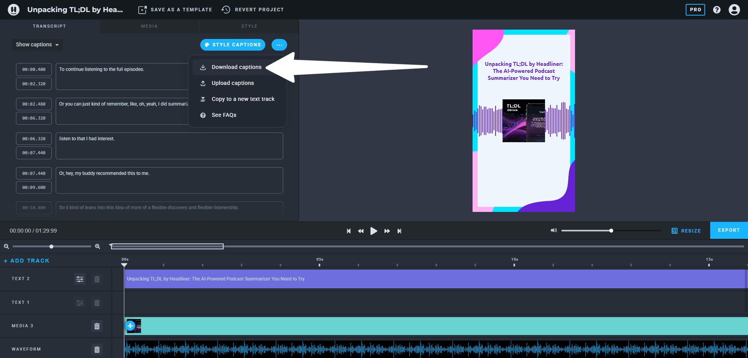This screenshot has width=748, height=358.
Task: Adjust the timeline zoom slider
Action: (51, 247)
